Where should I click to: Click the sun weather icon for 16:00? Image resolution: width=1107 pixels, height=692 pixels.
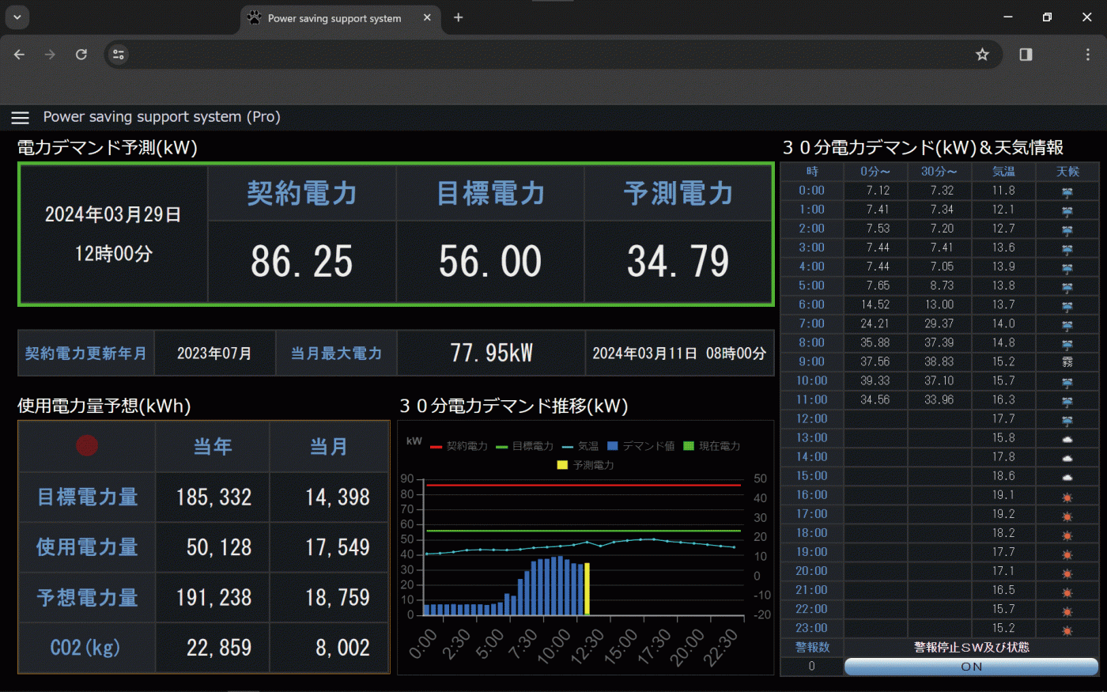pos(1067,497)
